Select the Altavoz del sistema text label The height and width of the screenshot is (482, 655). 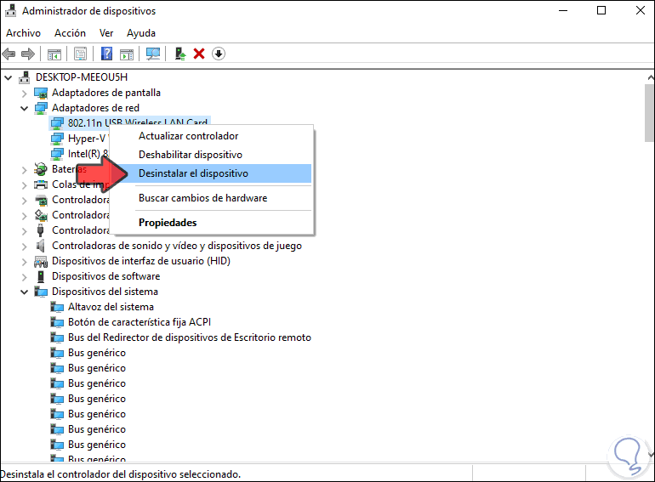[111, 307]
